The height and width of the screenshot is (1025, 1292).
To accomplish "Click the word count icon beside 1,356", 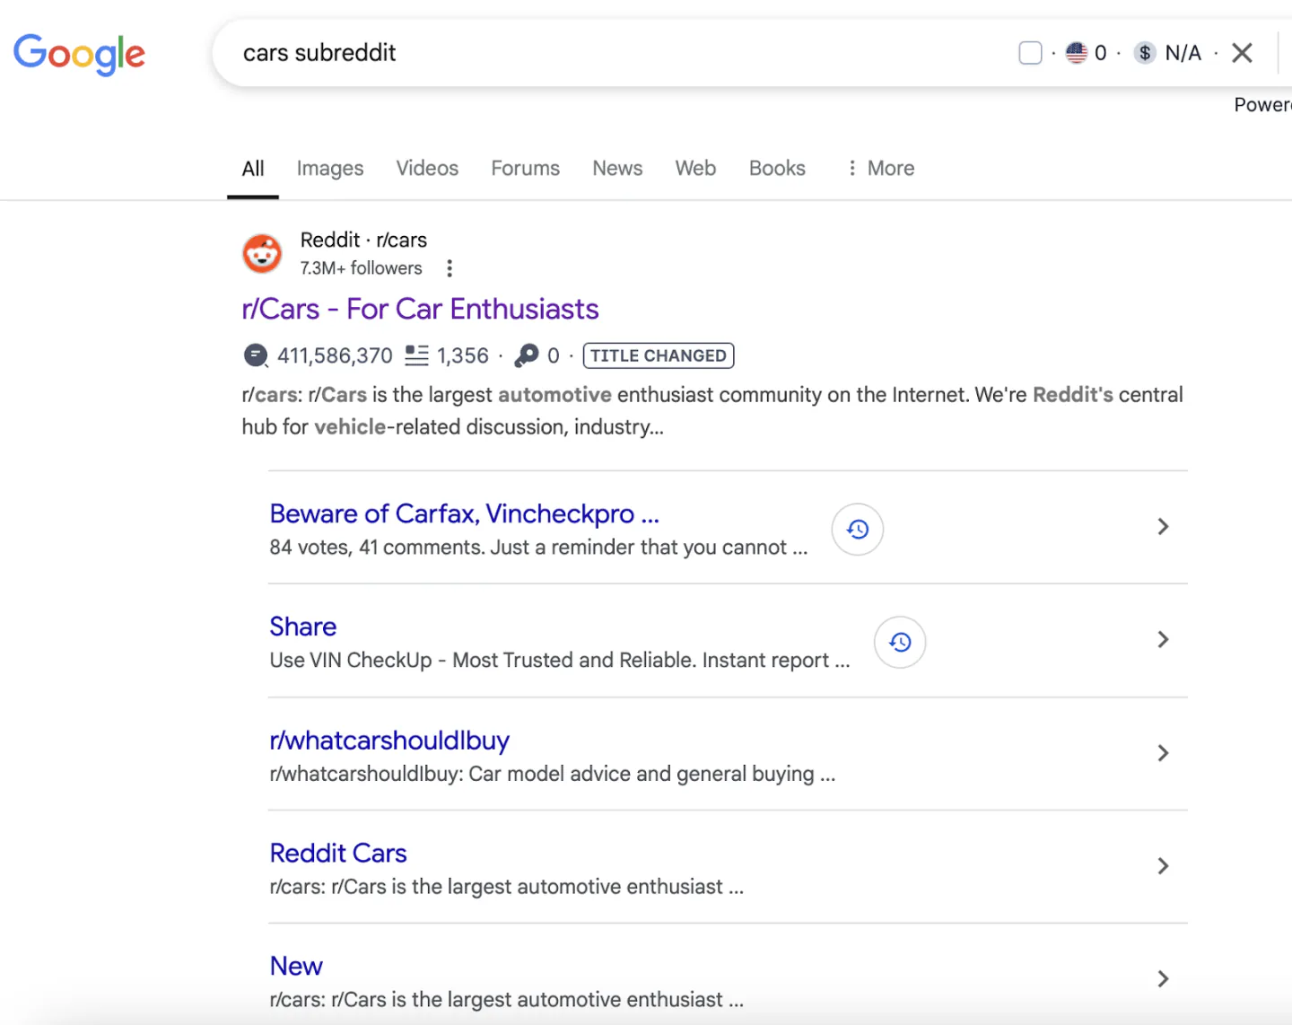I will pyautogui.click(x=416, y=355).
